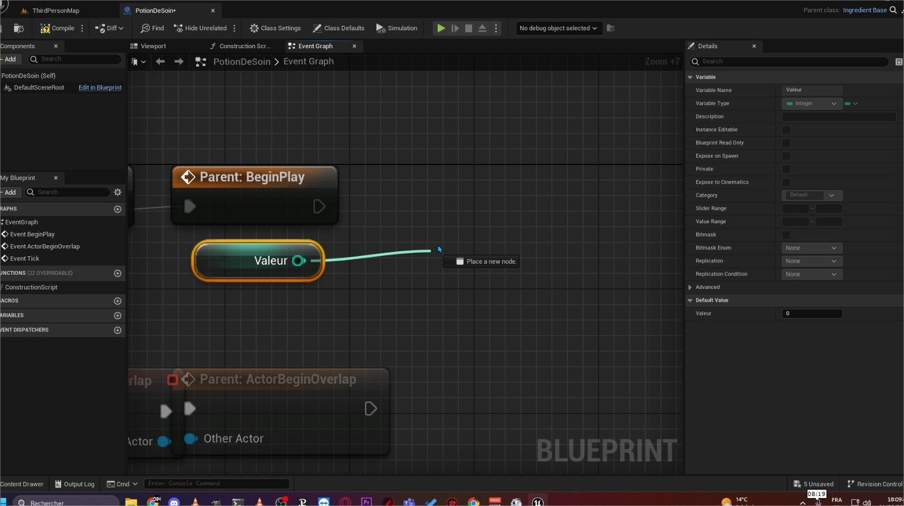This screenshot has height=506, width=904.
Task: Click the Compile button in toolbar
Action: [57, 28]
